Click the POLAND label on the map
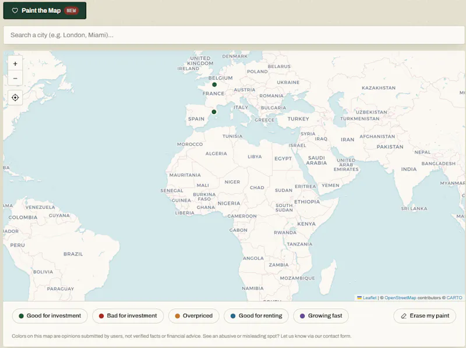Screen dimensions: 466x348 click(x=257, y=72)
